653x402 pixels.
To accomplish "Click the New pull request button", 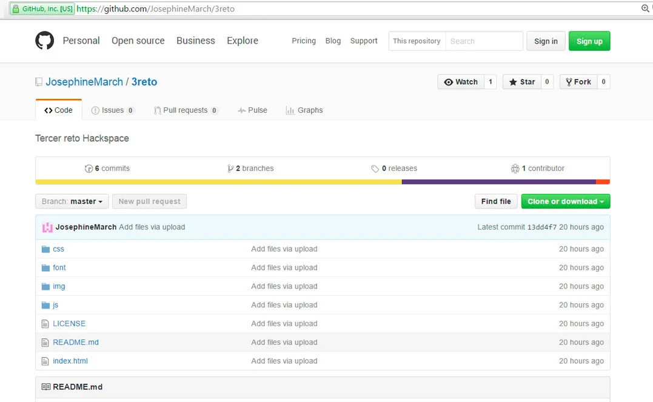I will (150, 201).
